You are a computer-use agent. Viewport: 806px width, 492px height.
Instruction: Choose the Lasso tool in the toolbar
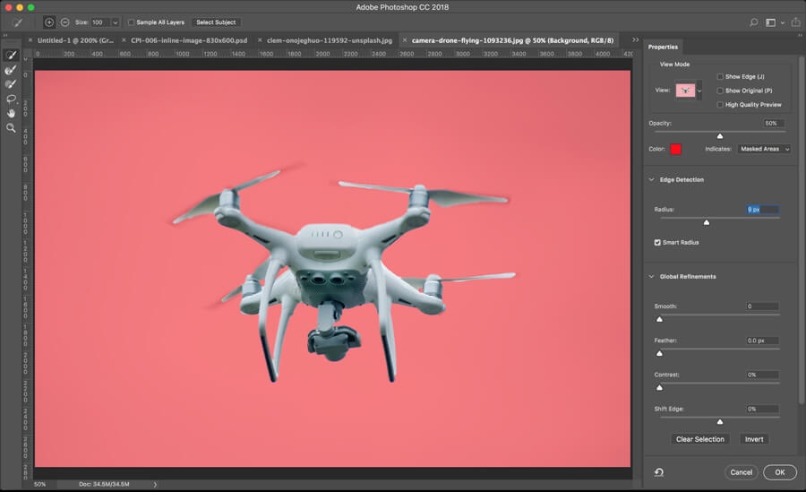tap(12, 99)
